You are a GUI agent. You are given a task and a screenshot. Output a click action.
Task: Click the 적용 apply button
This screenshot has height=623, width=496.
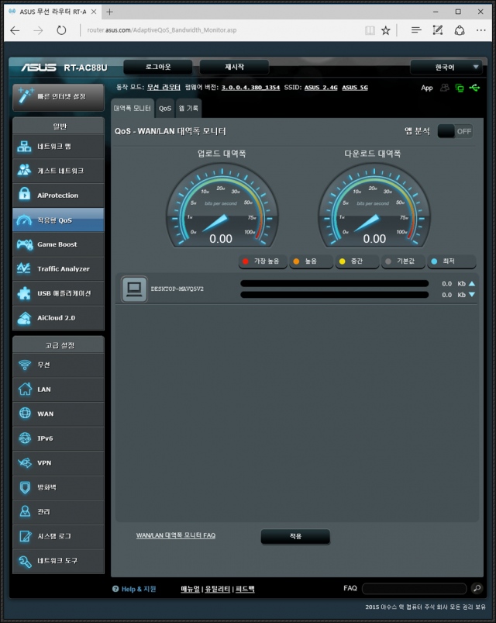tap(295, 536)
